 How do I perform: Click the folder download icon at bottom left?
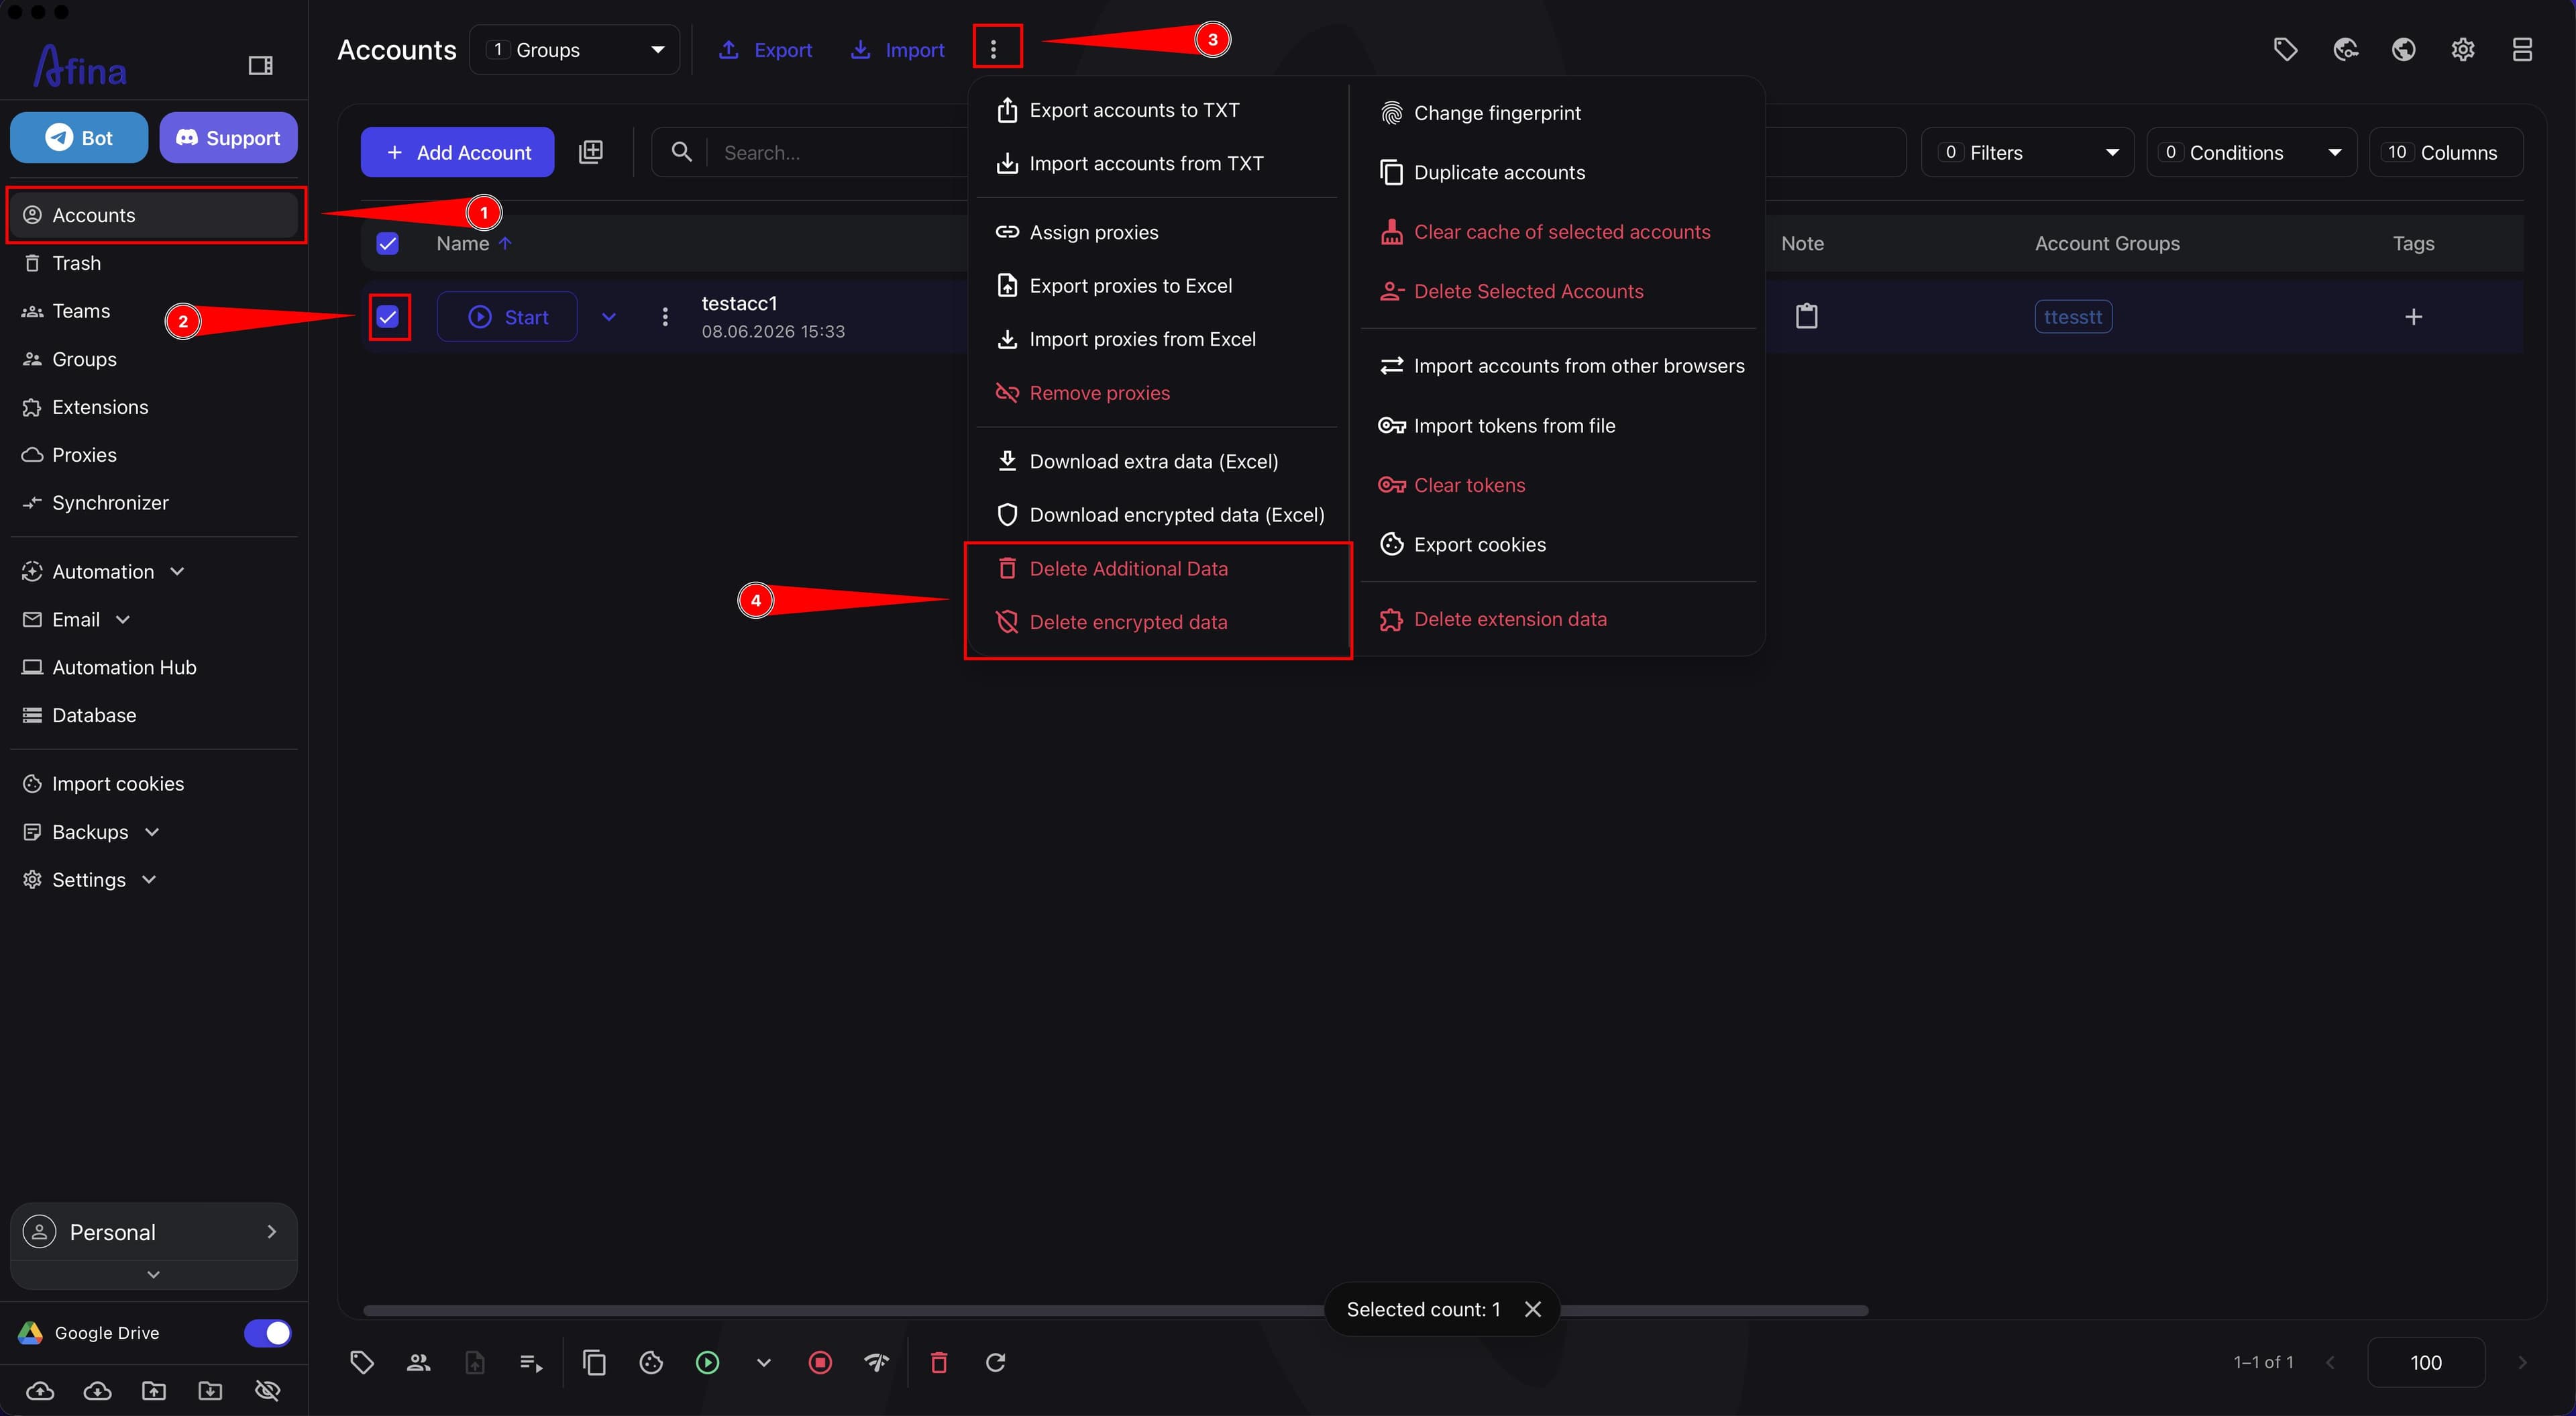tap(210, 1391)
